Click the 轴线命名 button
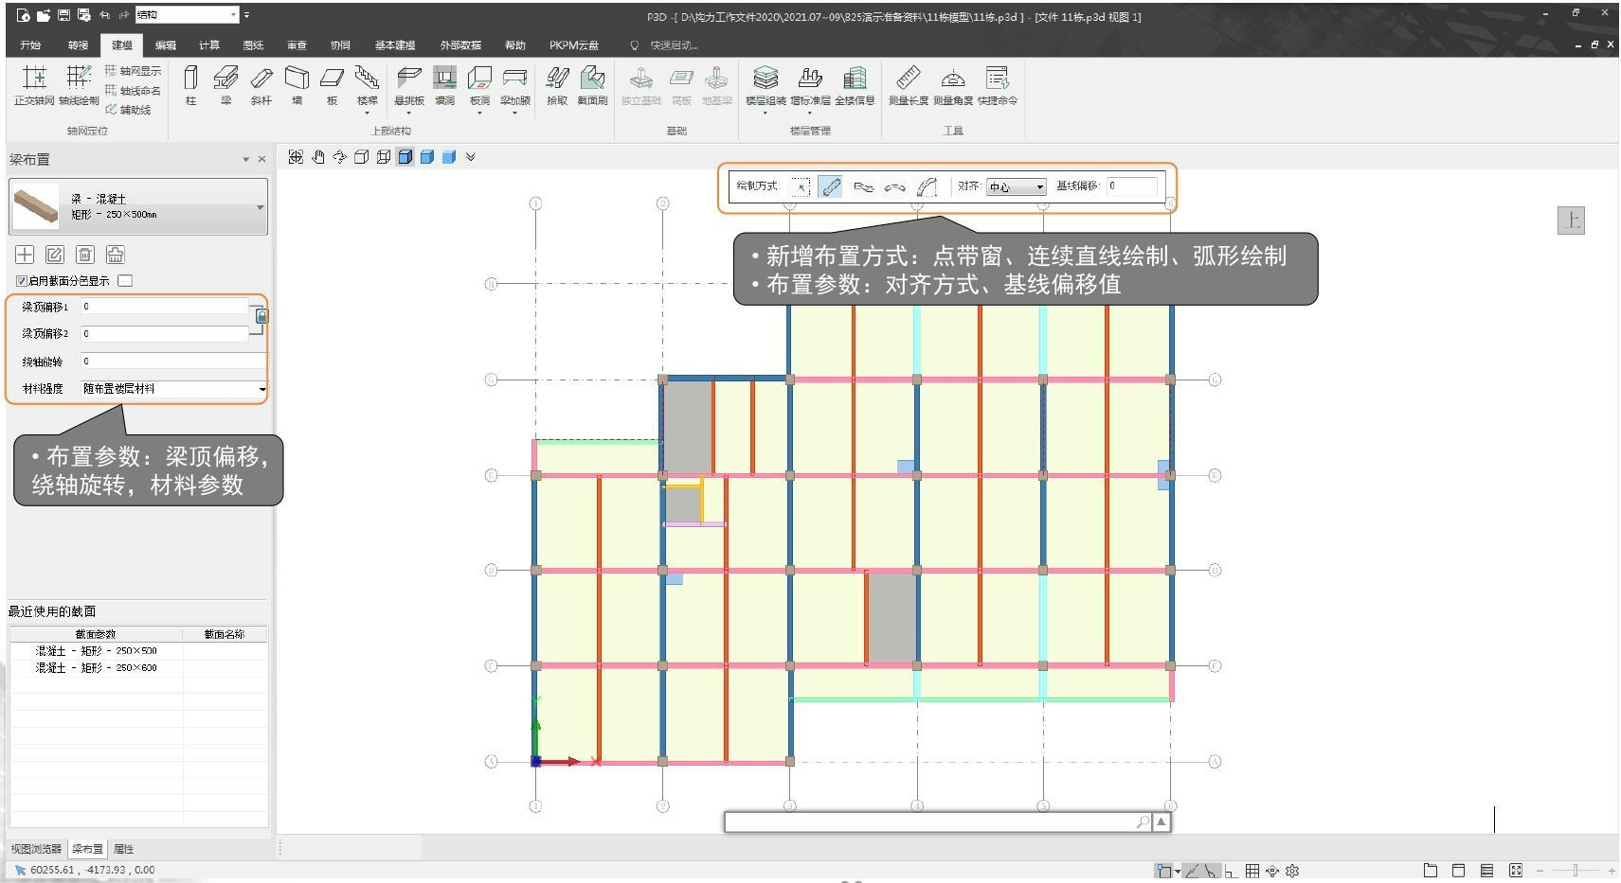 click(x=134, y=91)
